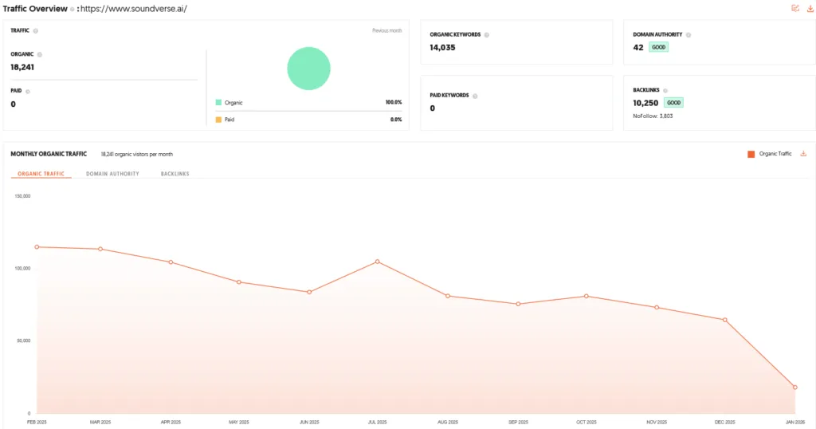Select the MAY 2025 data point

point(239,282)
